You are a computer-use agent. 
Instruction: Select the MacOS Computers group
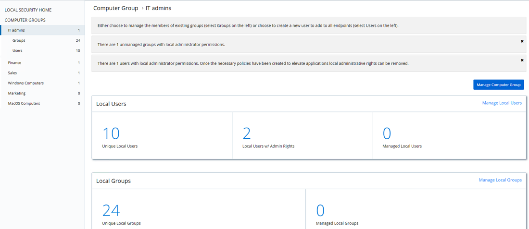click(24, 103)
